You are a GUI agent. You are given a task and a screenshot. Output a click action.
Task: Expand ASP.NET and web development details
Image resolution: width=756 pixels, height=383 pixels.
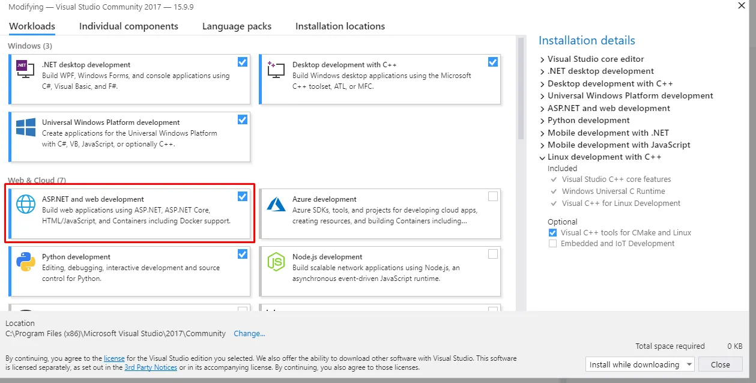point(542,109)
